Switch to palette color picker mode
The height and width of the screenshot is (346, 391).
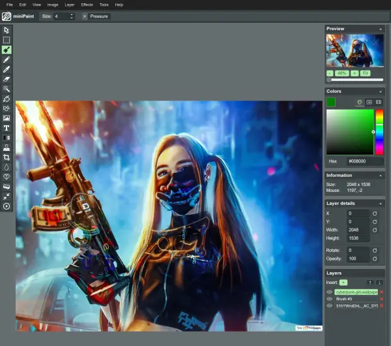(360, 102)
